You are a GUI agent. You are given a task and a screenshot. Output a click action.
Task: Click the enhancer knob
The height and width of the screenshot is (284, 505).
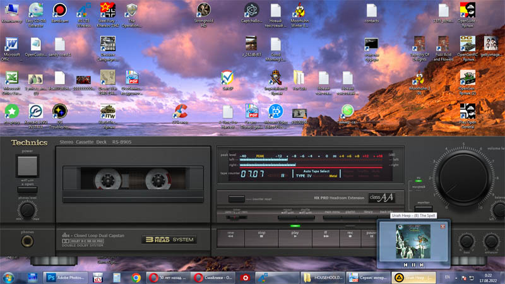tap(491, 241)
